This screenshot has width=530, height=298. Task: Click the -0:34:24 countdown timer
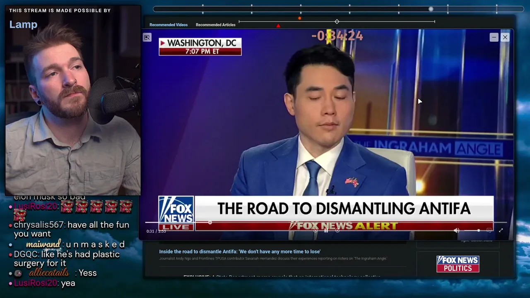click(x=337, y=36)
